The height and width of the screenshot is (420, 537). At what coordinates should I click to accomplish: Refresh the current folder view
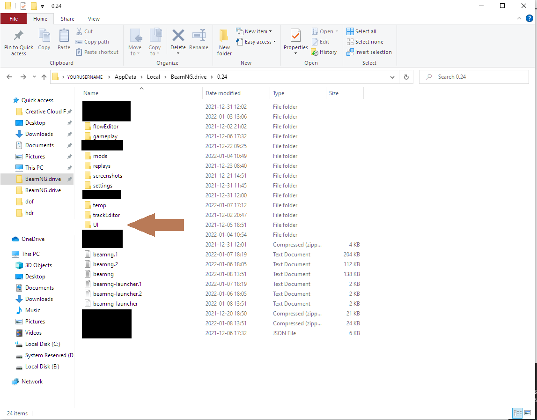(406, 77)
